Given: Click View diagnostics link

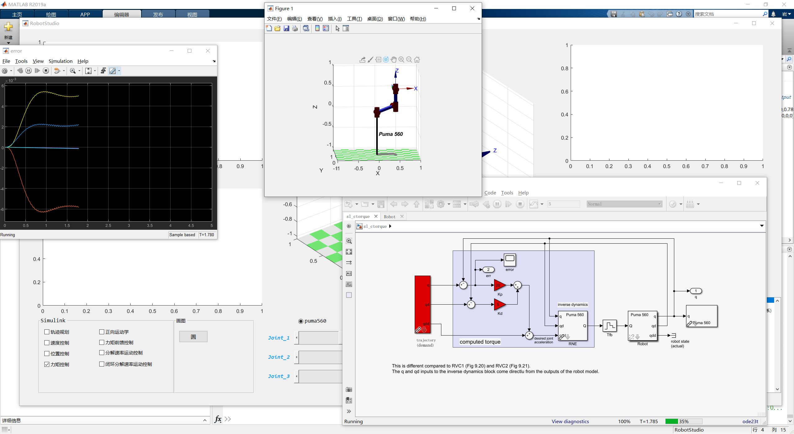Looking at the screenshot, I should tap(570, 421).
